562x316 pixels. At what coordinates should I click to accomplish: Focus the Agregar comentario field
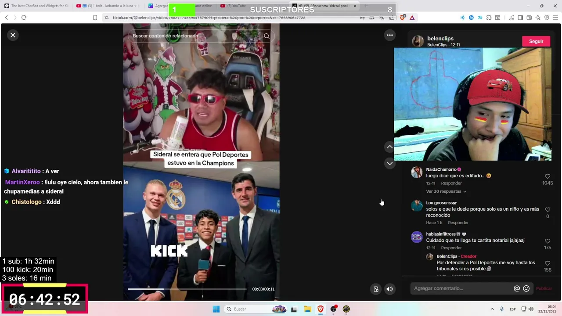coord(462,288)
